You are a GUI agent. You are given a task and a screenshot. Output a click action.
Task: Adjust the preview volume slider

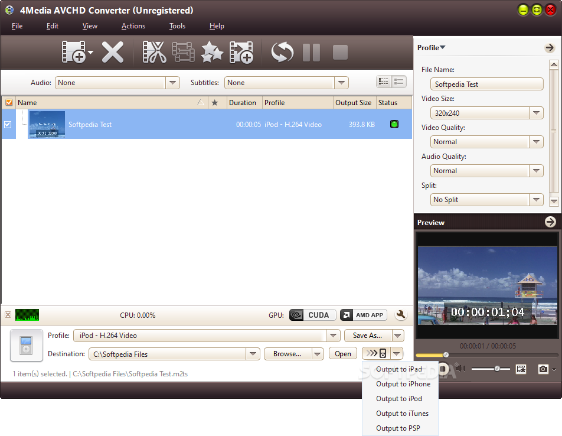point(491,369)
